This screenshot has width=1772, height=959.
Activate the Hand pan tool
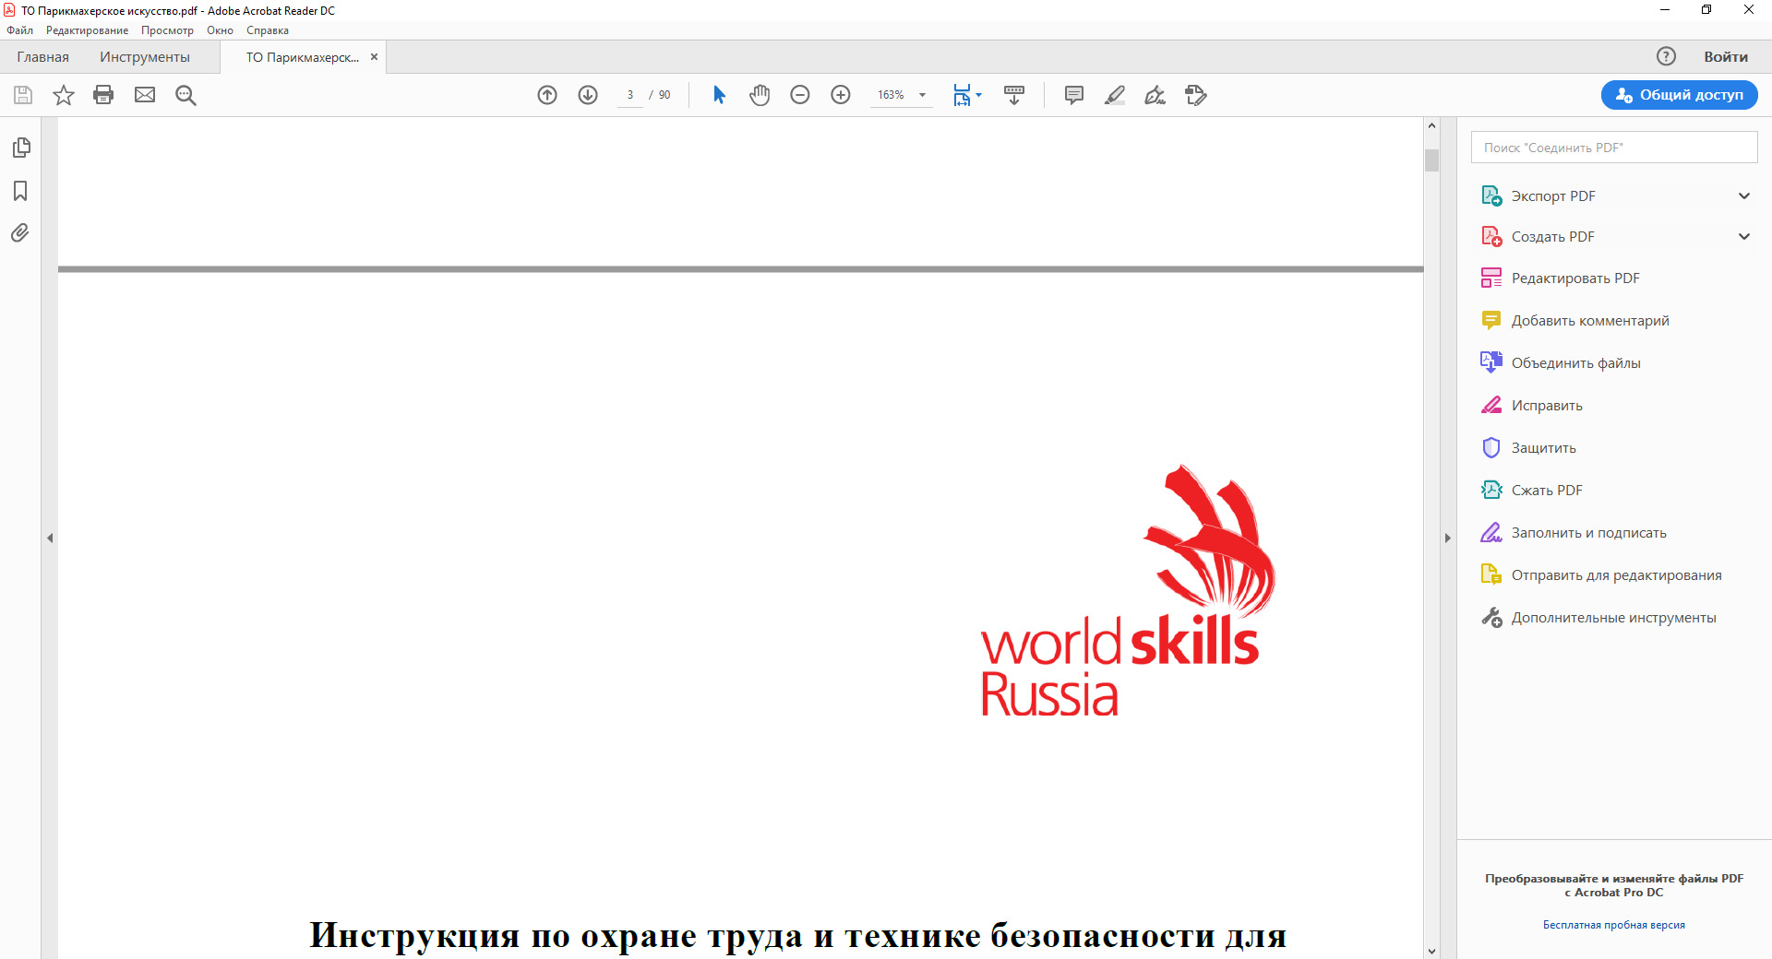760,95
